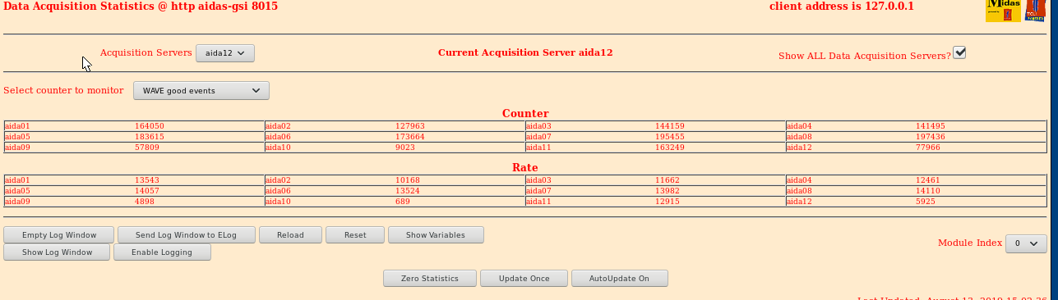This screenshot has height=300, width=1058.
Task: Select Rate value 13524 for aida06
Action: 408,191
